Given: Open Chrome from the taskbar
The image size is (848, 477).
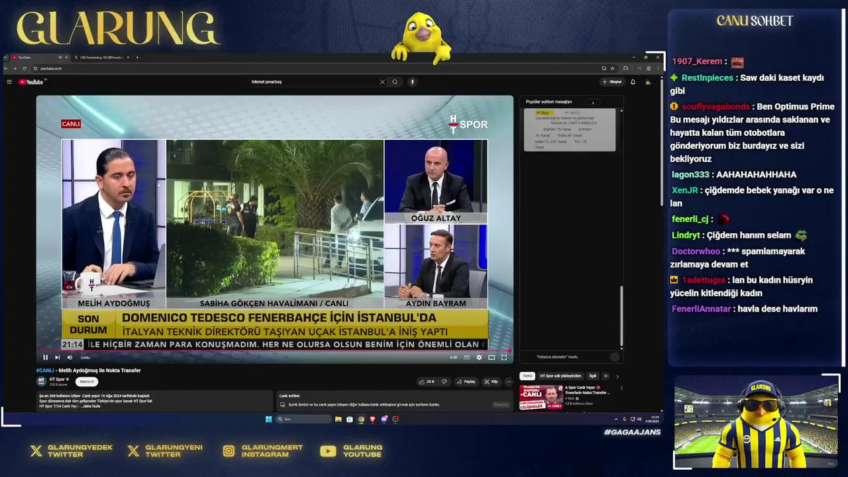Looking at the screenshot, I should [361, 419].
